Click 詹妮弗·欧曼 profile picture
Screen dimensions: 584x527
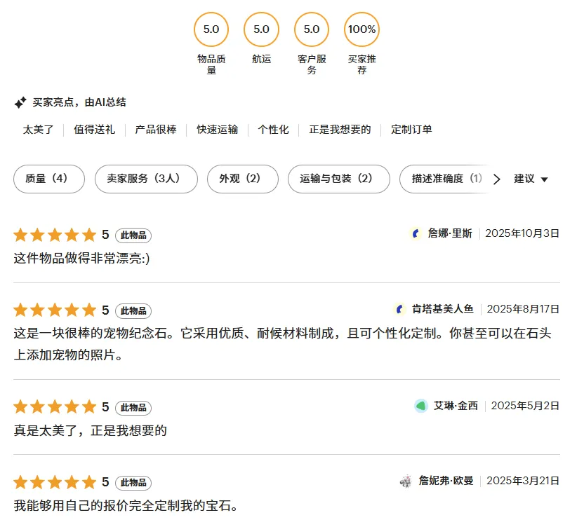click(x=406, y=481)
